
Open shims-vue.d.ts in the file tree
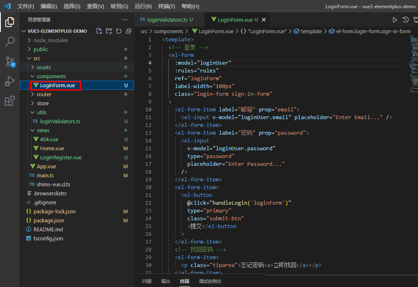click(77, 184)
